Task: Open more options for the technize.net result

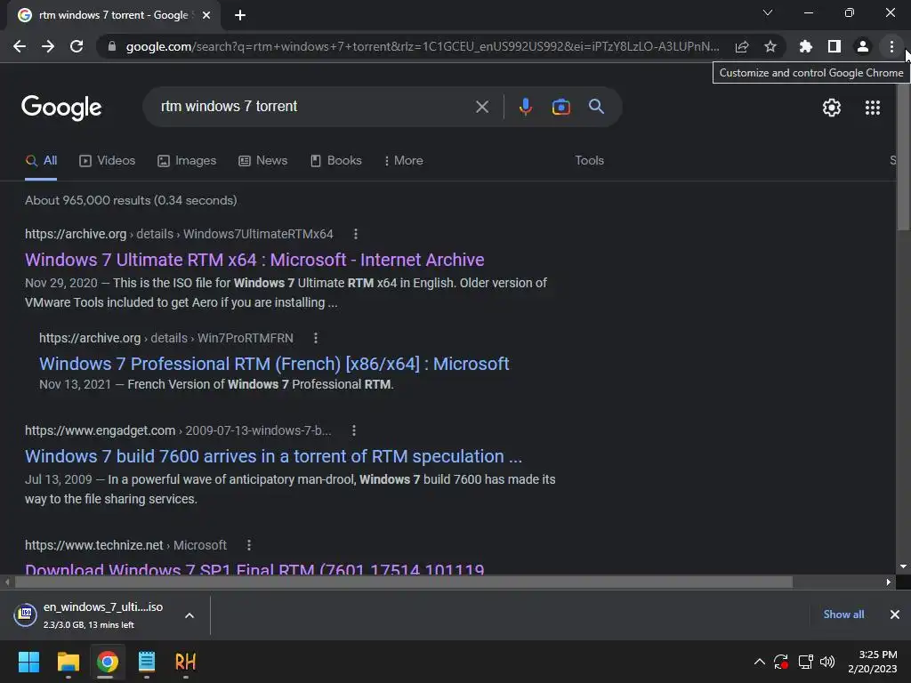Action: tap(249, 545)
